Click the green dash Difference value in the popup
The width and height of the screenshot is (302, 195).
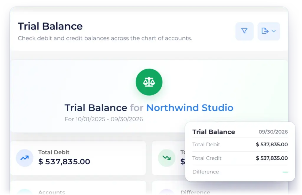[x=285, y=172]
